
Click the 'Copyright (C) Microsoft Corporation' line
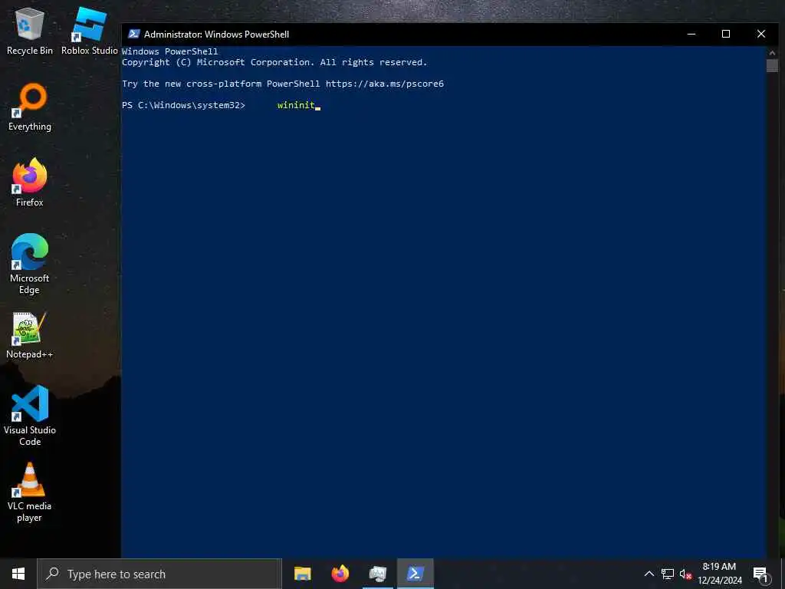pyautogui.click(x=274, y=62)
